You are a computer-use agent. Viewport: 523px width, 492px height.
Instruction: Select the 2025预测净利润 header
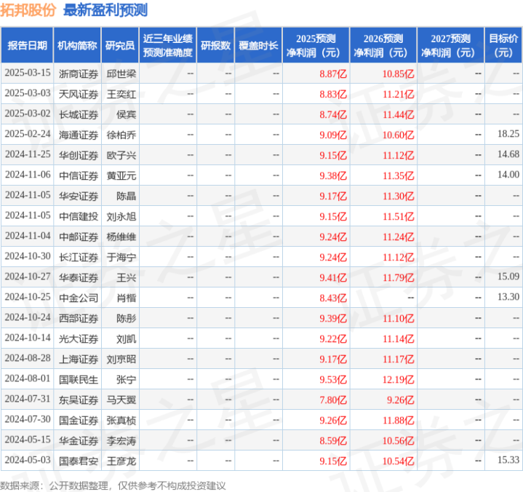coord(316,45)
